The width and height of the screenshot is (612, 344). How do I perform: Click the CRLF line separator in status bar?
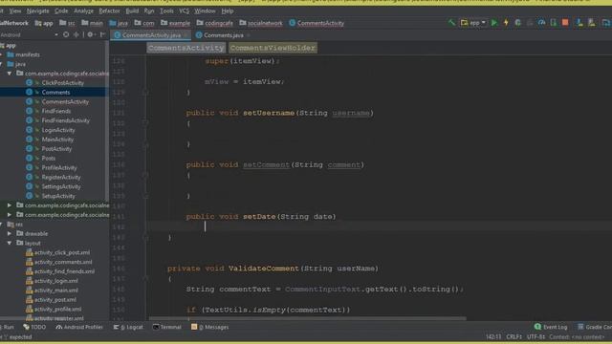pos(514,336)
